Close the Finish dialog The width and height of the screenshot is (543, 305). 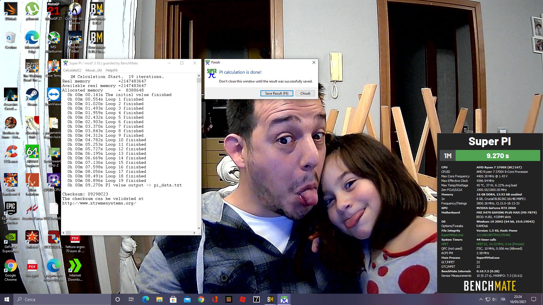click(x=314, y=62)
